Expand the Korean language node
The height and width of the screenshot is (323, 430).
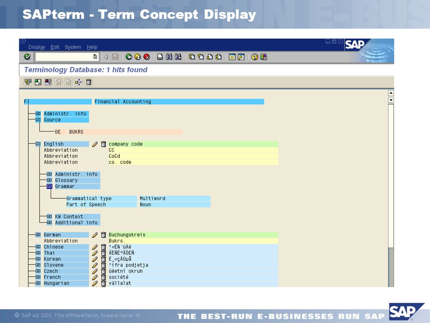click(38, 258)
